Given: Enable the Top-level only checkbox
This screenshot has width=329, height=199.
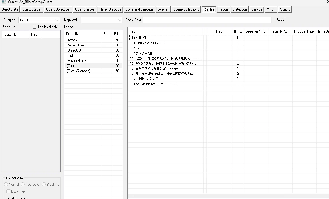Looking at the screenshot, I should pos(34,27).
